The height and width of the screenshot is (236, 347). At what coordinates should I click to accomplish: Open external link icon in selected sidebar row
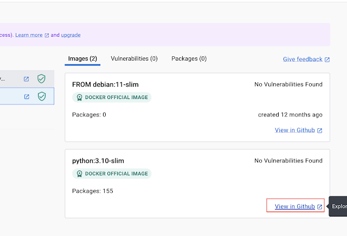27,96
